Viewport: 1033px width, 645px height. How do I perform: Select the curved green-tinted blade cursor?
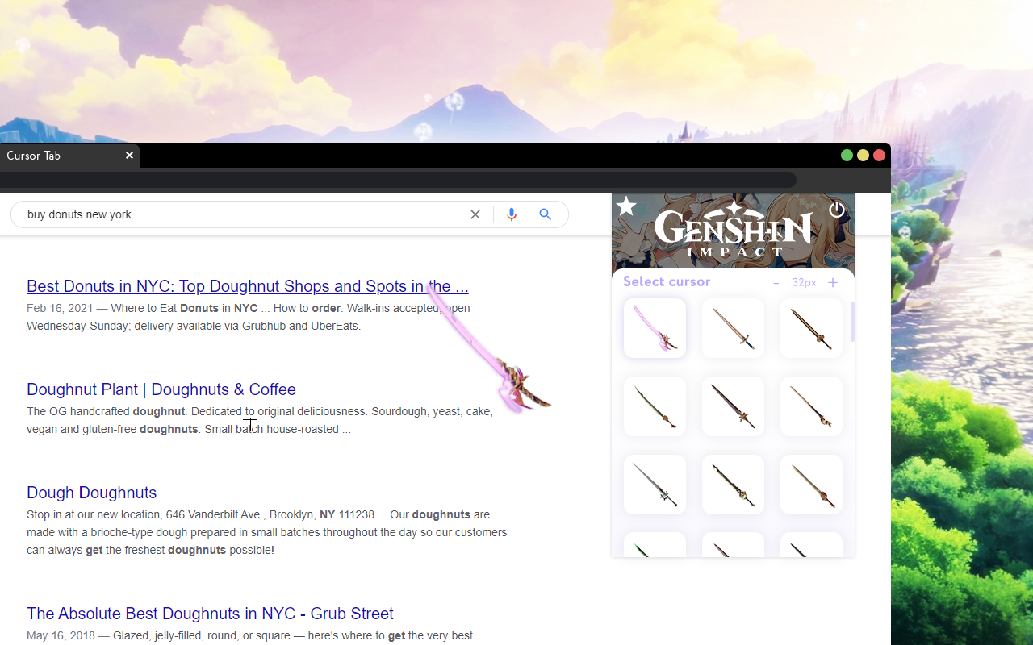point(655,406)
